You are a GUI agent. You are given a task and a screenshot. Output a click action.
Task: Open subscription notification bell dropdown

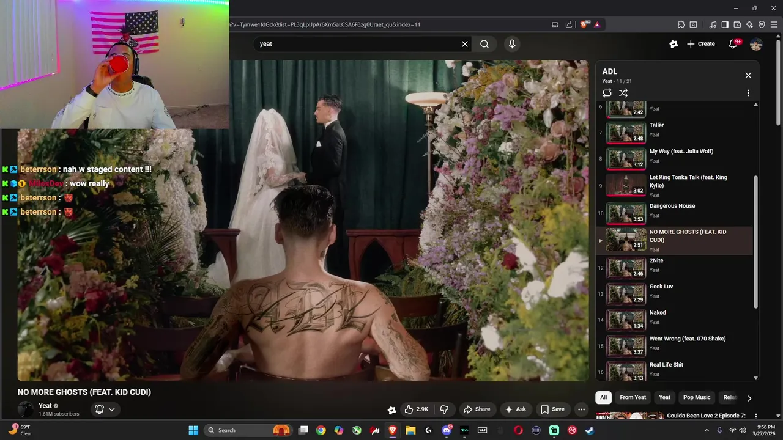click(105, 409)
